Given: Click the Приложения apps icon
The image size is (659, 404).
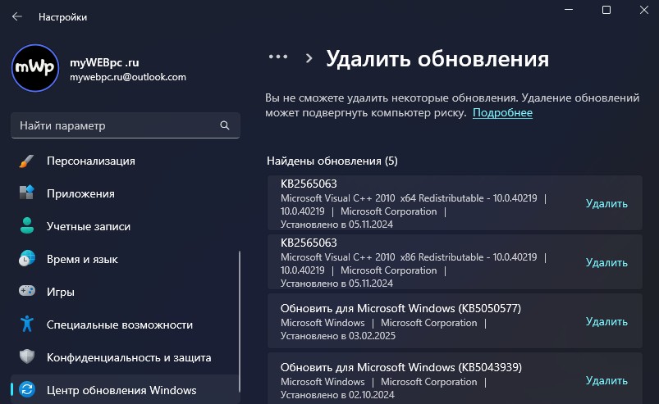Looking at the screenshot, I should coord(26,193).
